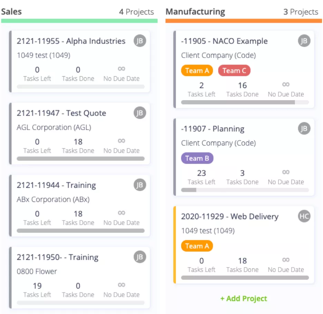
Task: Open 2020-11929 Web Delivery project title
Action: click(x=230, y=217)
